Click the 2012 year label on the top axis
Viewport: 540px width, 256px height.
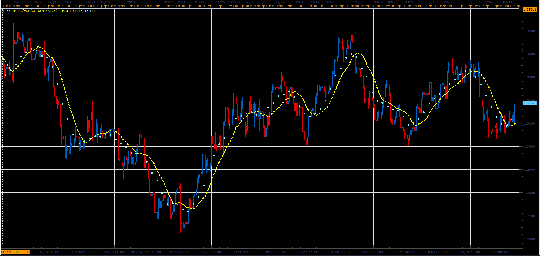pyautogui.click(x=131, y=2)
